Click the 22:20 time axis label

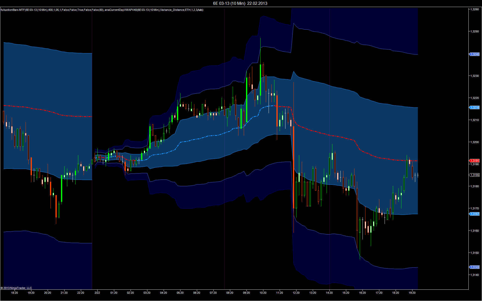pyautogui.click(x=81, y=293)
